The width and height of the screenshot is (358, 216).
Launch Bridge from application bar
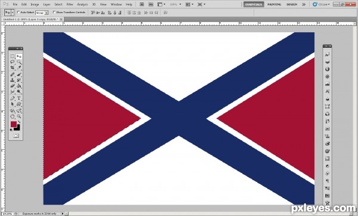(142, 4)
